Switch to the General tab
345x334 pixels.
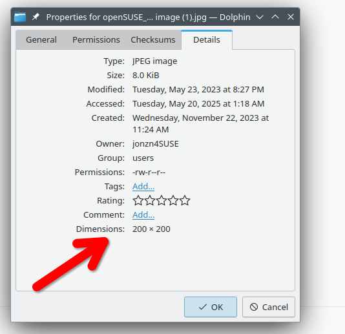pyautogui.click(x=41, y=40)
